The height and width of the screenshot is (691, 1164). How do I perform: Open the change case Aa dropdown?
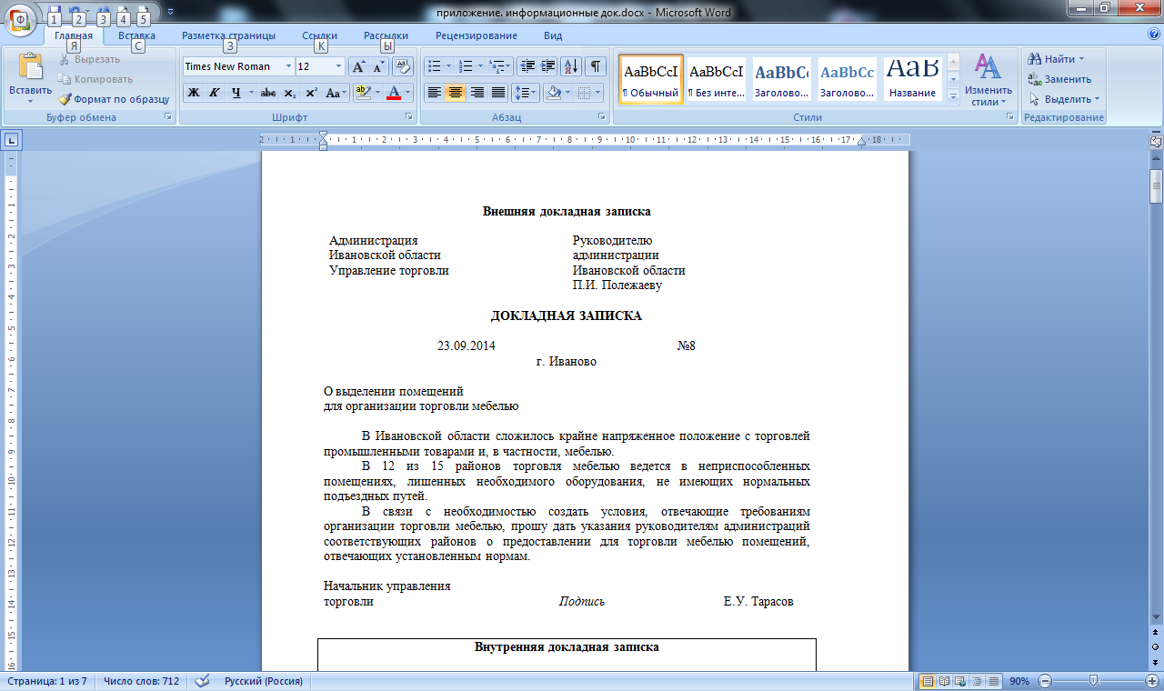[336, 93]
